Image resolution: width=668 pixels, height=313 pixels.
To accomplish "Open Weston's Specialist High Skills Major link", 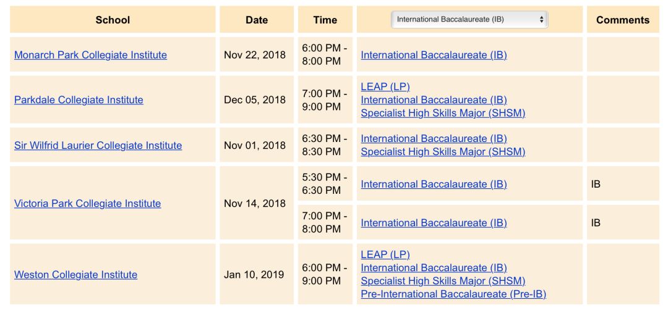I will tap(443, 281).
